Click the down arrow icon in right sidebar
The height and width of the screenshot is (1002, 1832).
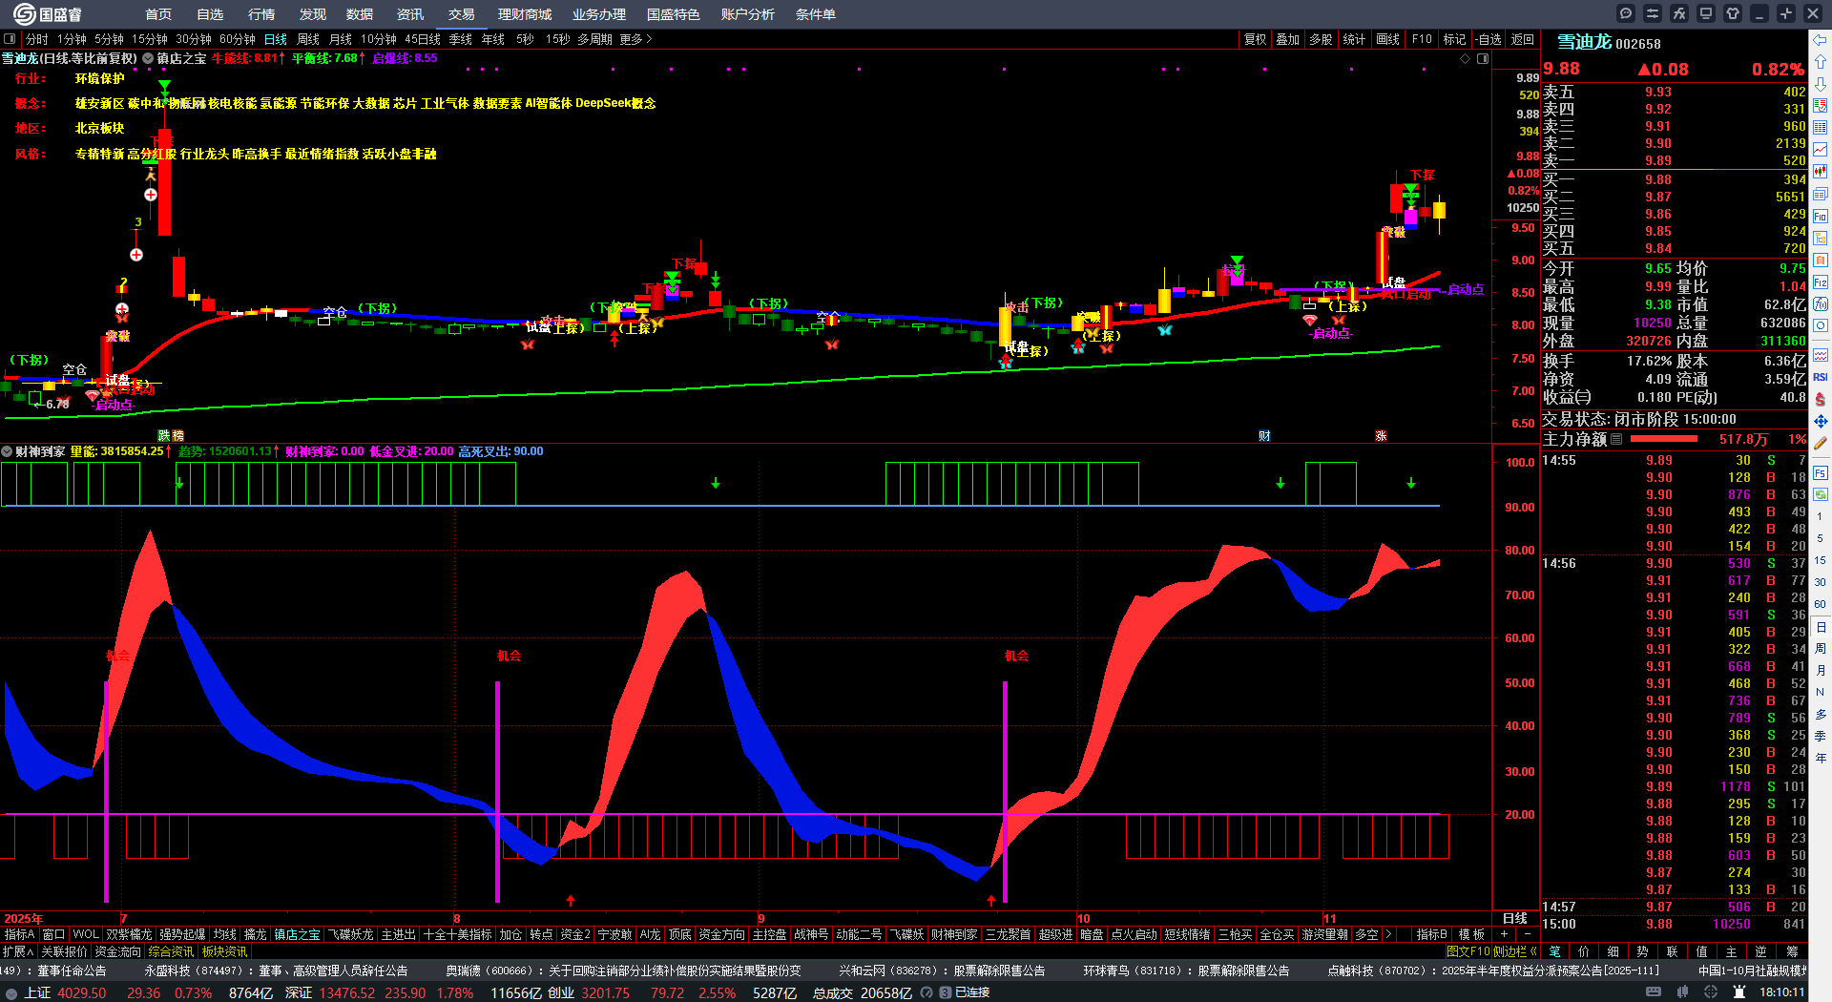[1821, 84]
